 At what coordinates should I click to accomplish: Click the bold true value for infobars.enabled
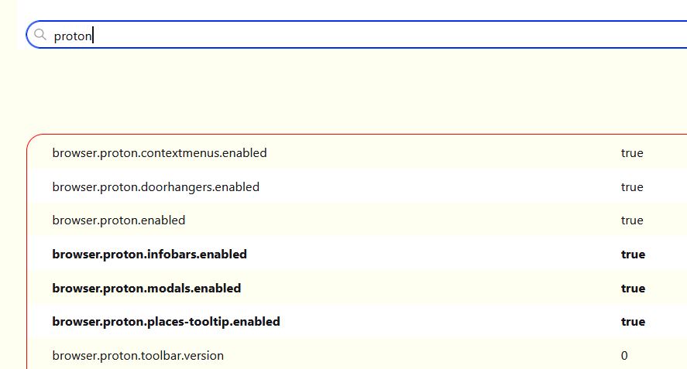633,254
